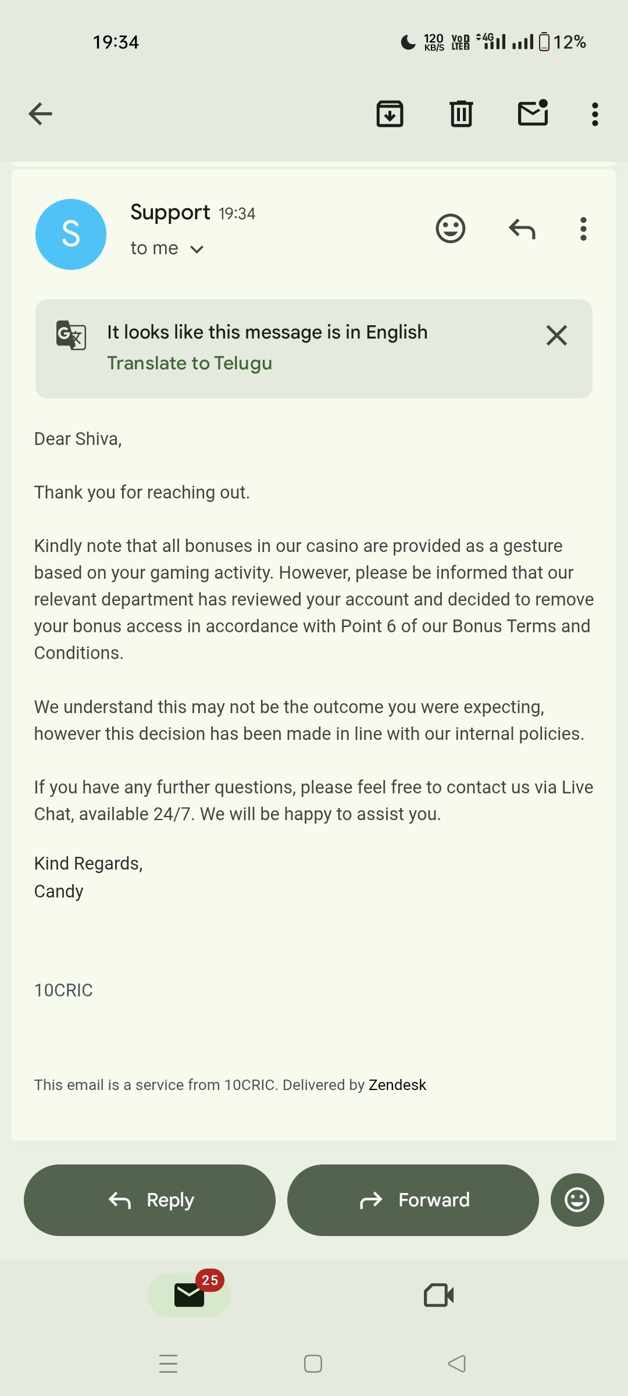The image size is (628, 1396).
Task: Tap the Support sender avatar
Action: tap(71, 234)
